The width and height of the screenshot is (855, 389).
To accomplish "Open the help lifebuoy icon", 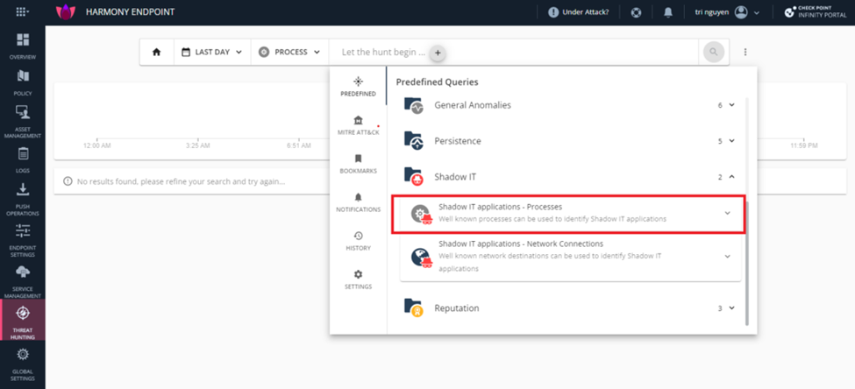I will tap(636, 12).
